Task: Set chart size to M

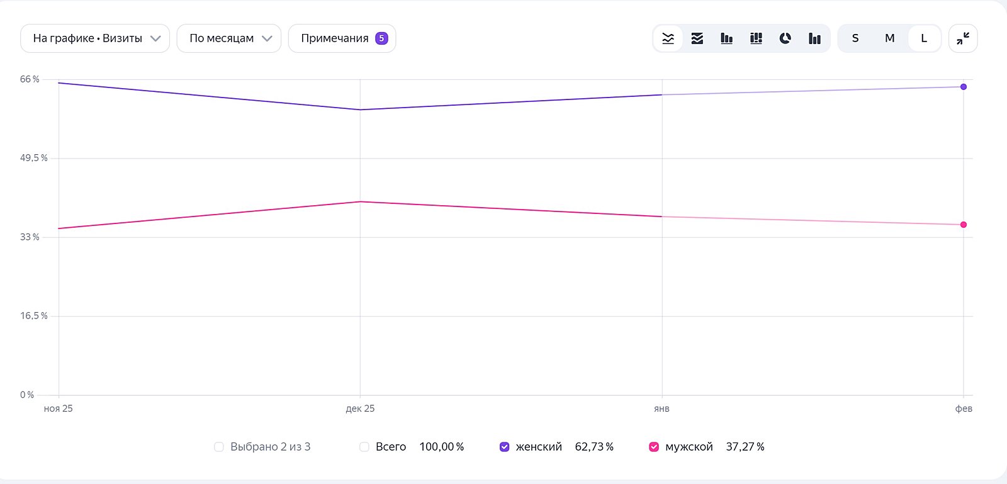Action: click(x=889, y=38)
